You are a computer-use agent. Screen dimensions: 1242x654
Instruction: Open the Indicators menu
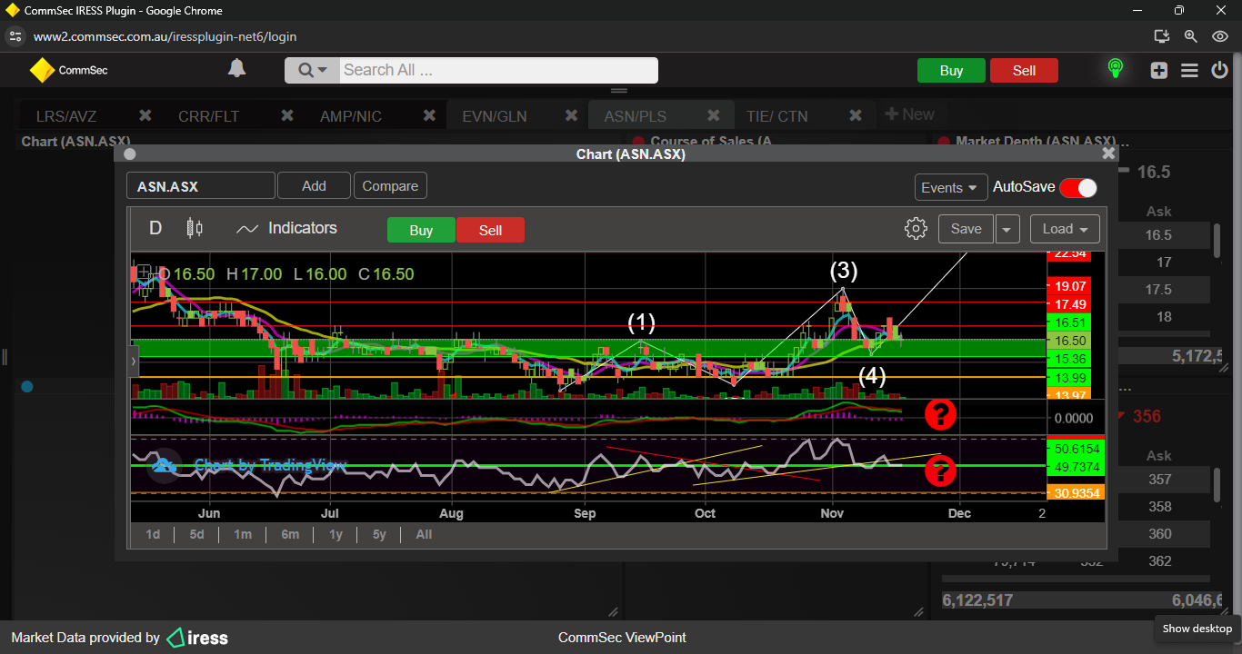coord(286,228)
